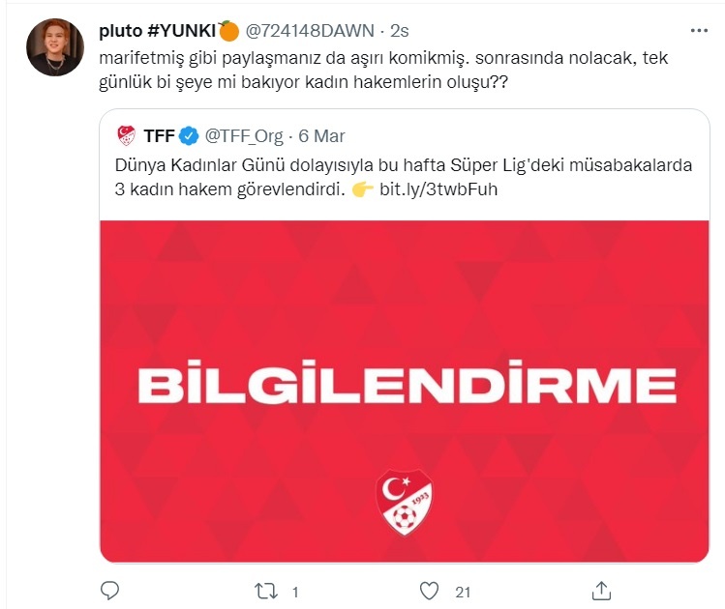
Task: Click the retweet arrows icon
Action: (266, 591)
